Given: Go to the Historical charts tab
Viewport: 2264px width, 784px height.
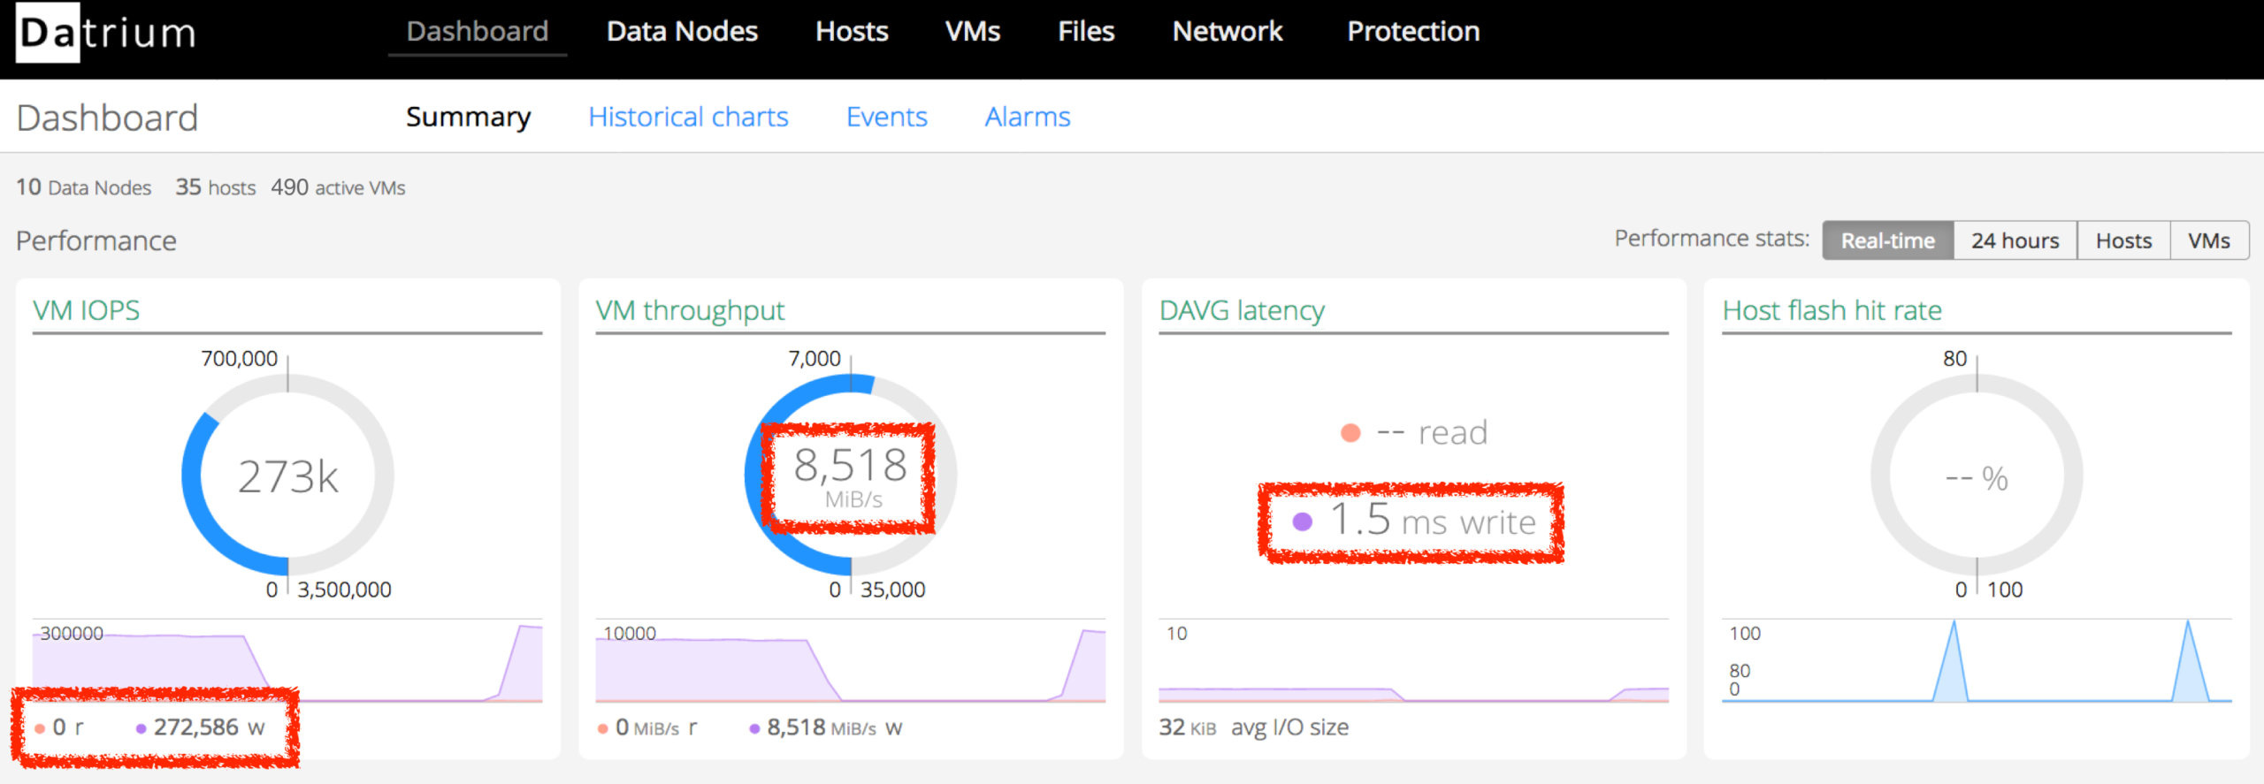Looking at the screenshot, I should click(688, 117).
